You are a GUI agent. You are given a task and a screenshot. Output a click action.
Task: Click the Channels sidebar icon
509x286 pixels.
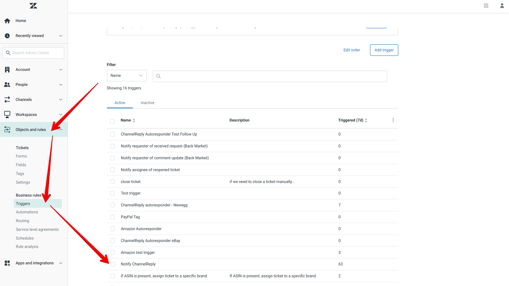(x=7, y=99)
